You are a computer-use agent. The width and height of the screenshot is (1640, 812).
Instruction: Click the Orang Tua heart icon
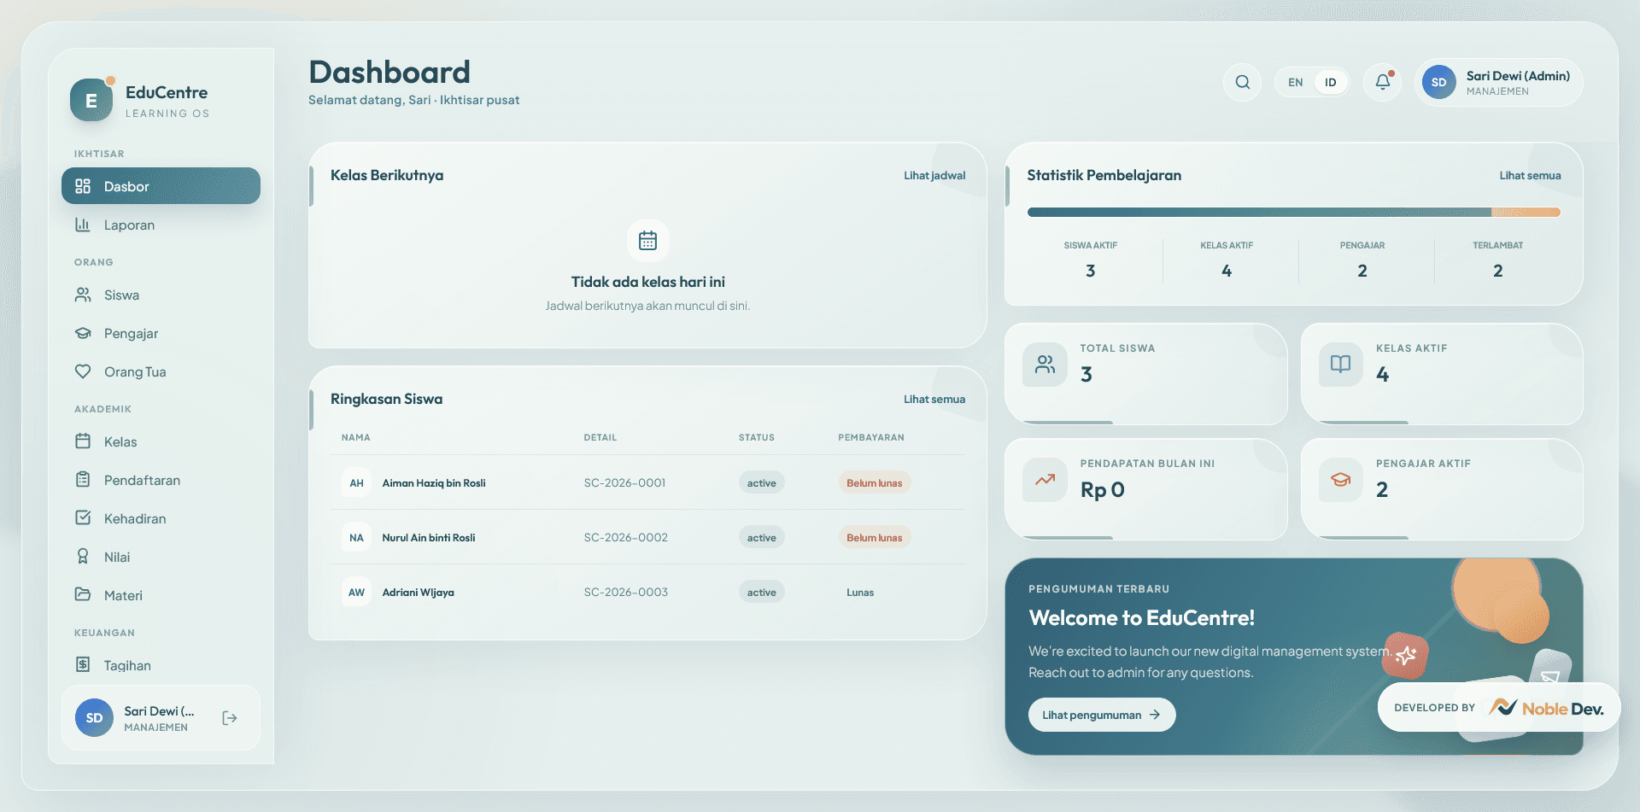click(x=83, y=371)
